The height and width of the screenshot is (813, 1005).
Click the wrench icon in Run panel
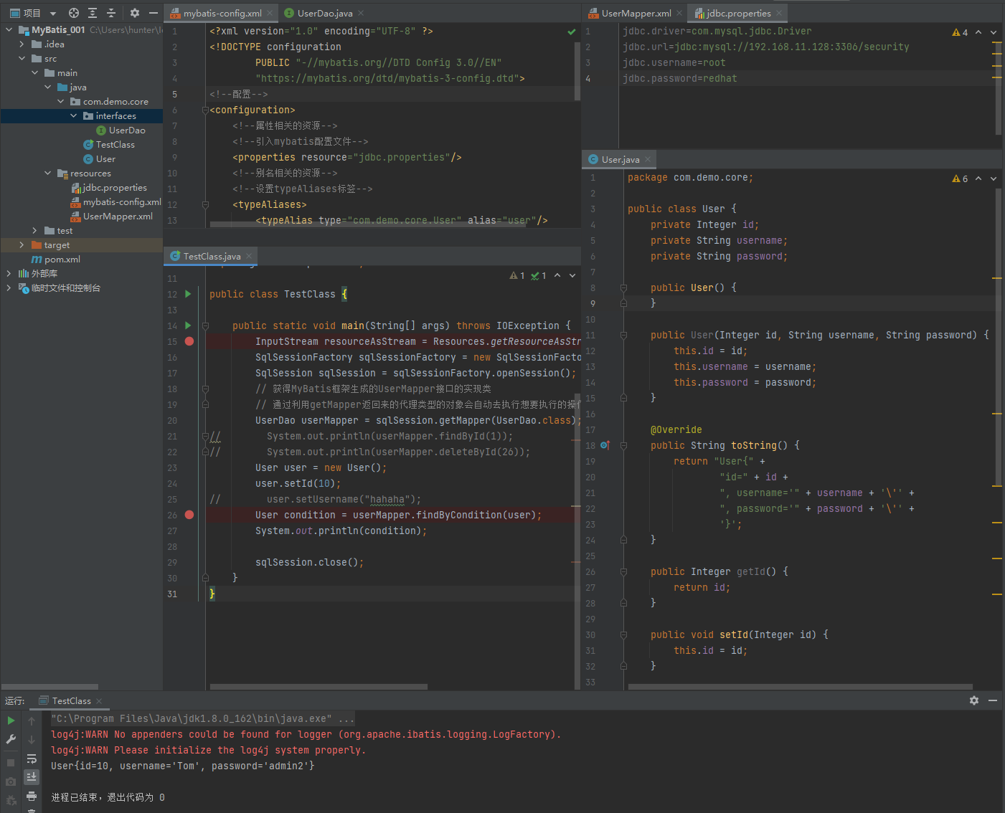click(x=11, y=739)
